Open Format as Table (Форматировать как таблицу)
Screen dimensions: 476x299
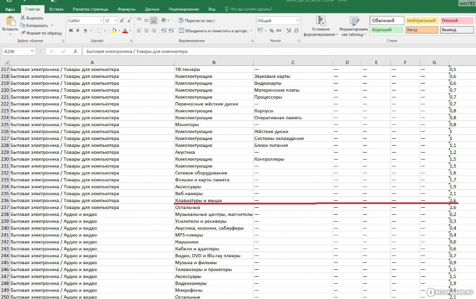(354, 26)
